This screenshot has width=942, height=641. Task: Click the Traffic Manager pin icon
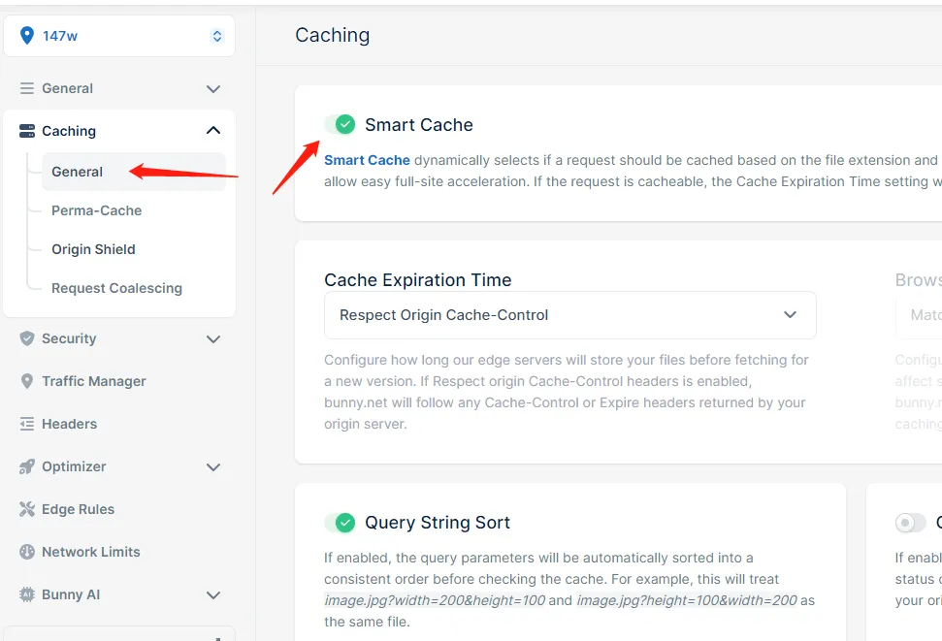click(27, 381)
